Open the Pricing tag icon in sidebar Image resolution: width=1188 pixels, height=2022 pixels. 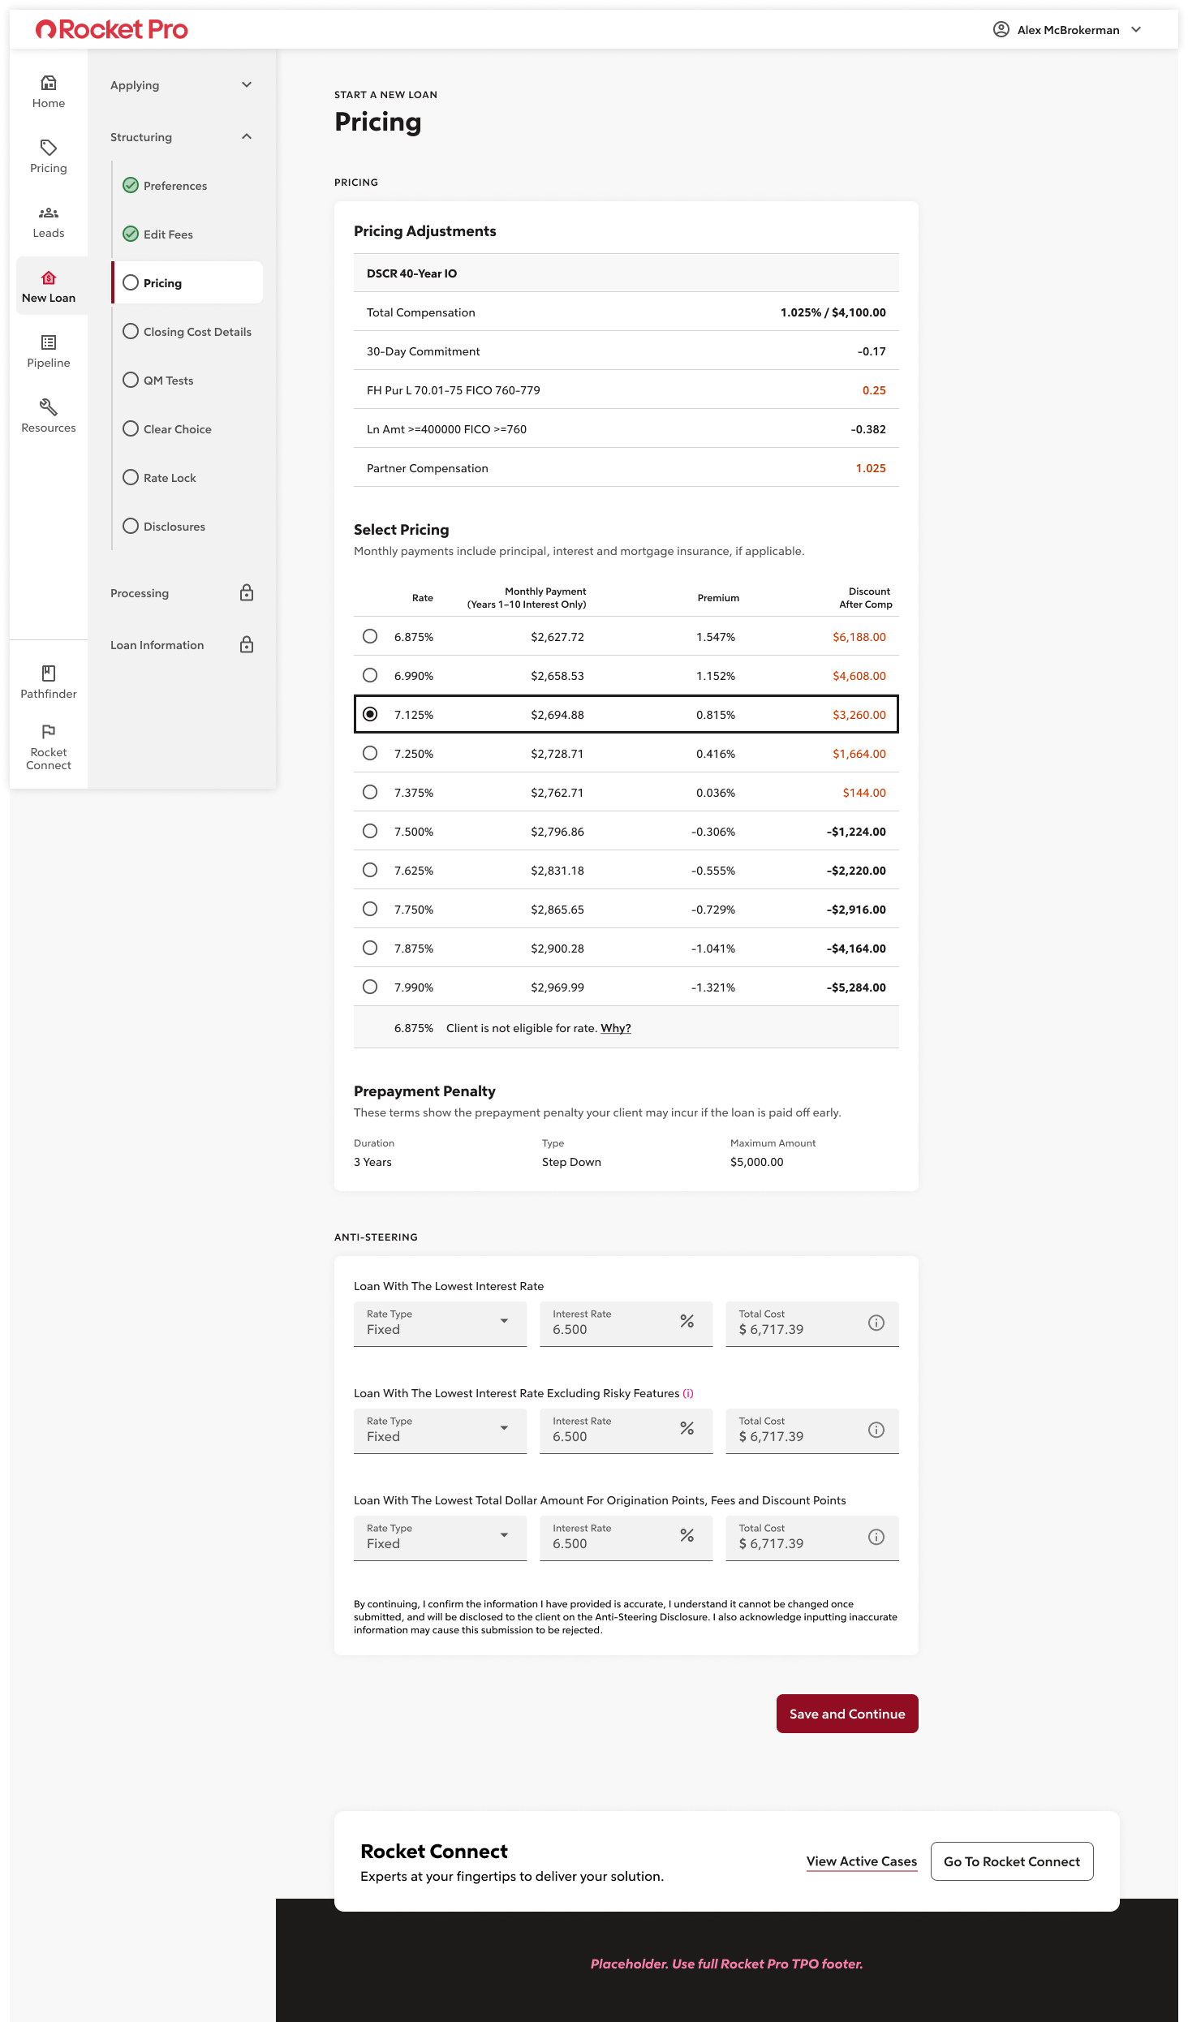pos(49,148)
